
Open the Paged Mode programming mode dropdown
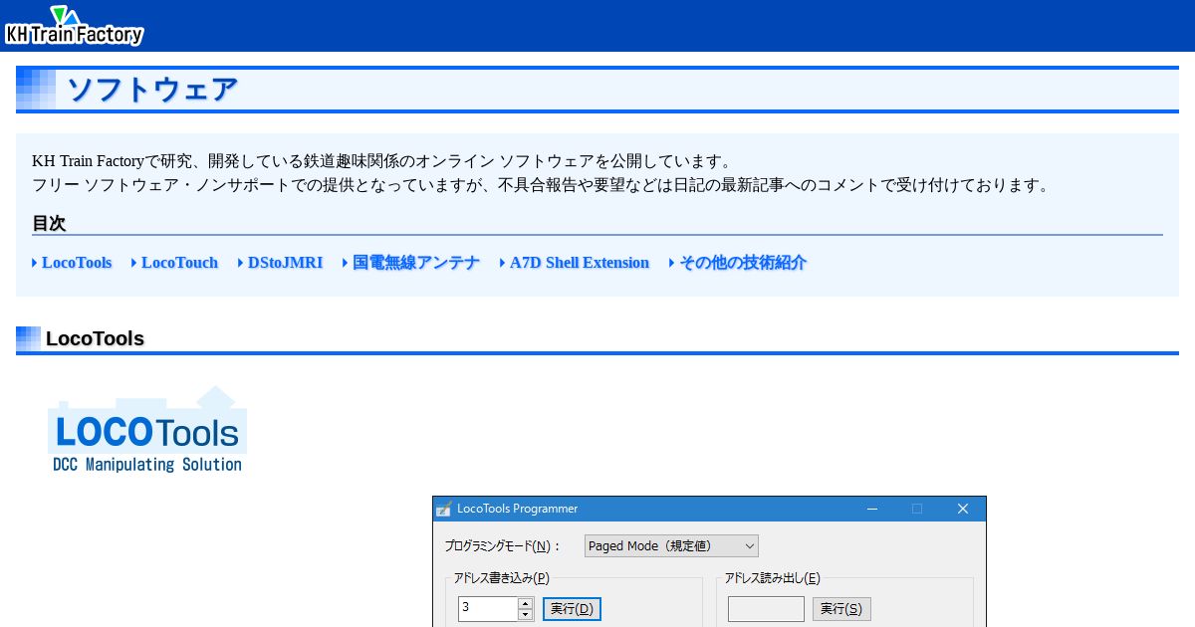671,545
